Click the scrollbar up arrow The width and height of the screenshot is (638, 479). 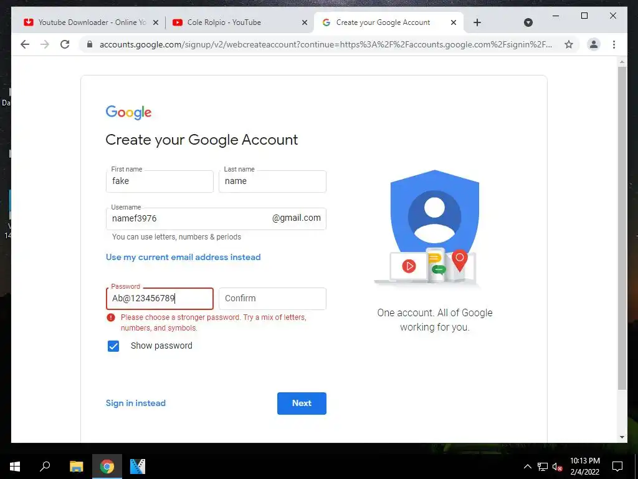point(622,62)
